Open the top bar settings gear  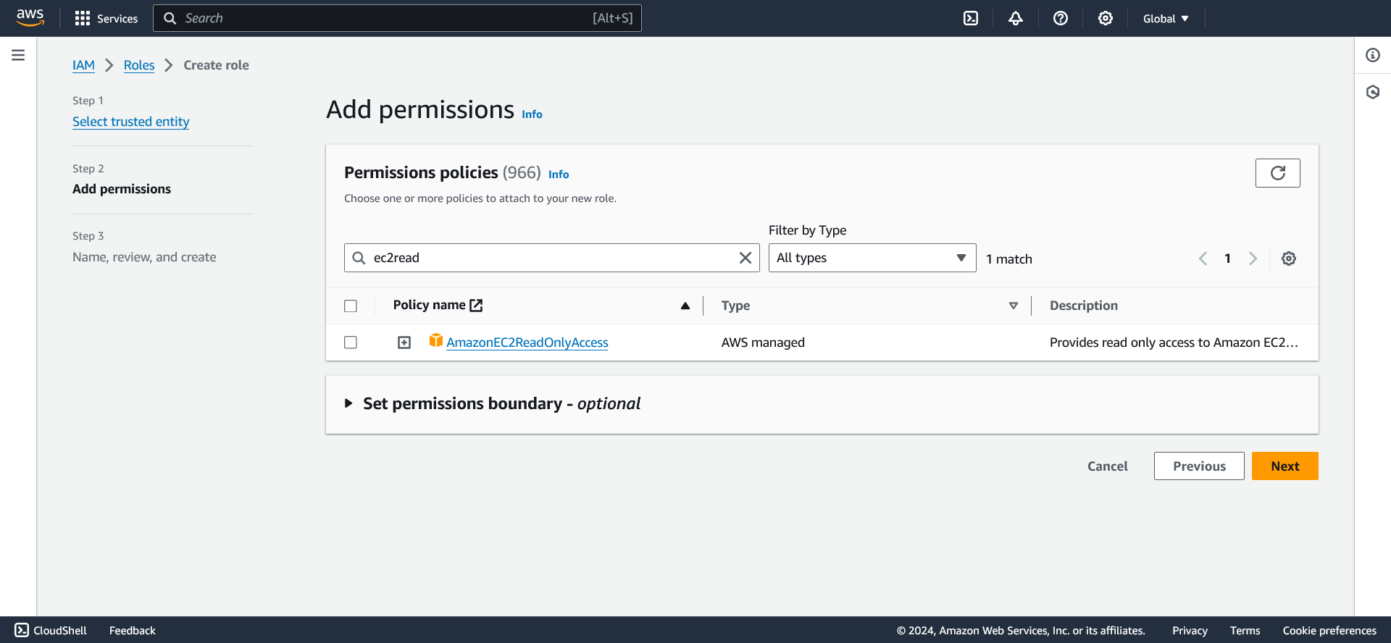coord(1106,18)
